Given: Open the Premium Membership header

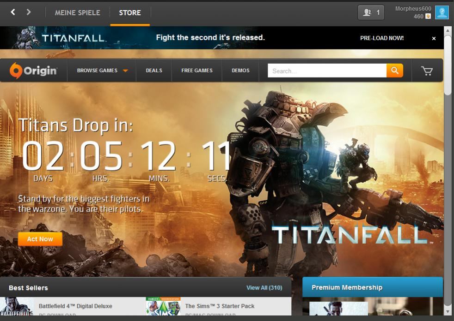Looking at the screenshot, I should pyautogui.click(x=373, y=287).
